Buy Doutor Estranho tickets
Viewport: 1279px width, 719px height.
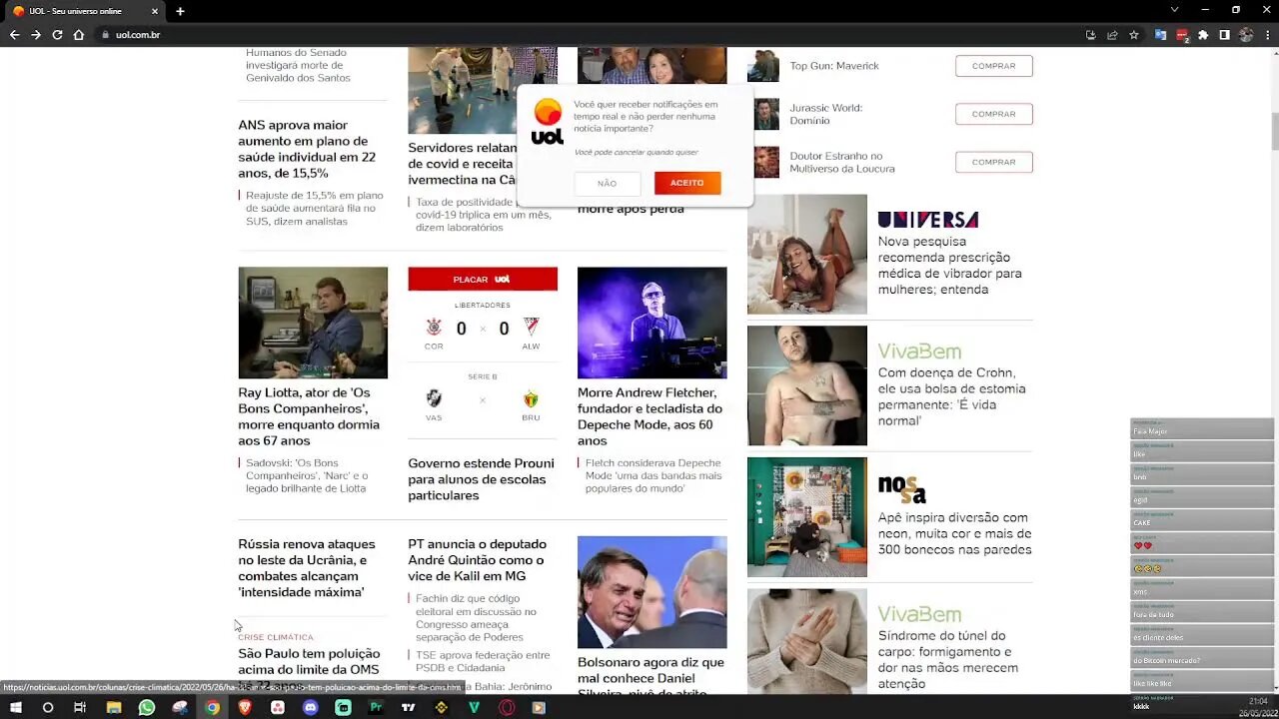[993, 162]
